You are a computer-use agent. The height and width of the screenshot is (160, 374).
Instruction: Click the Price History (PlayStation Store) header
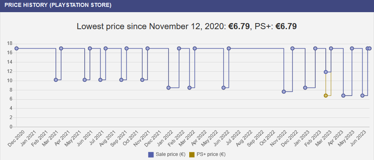click(58, 5)
